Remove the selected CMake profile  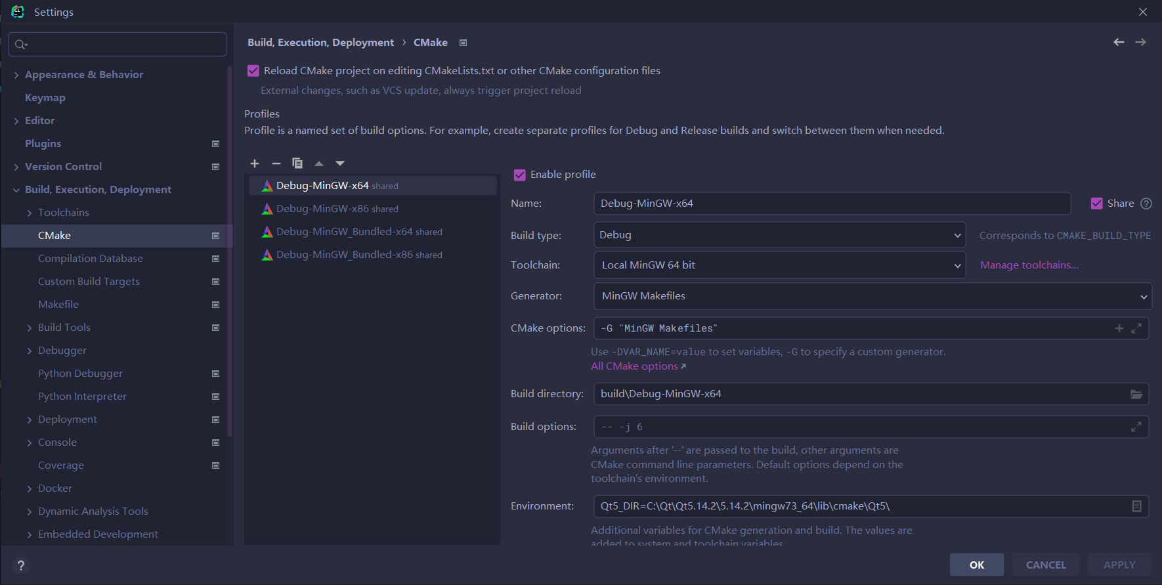click(x=276, y=163)
